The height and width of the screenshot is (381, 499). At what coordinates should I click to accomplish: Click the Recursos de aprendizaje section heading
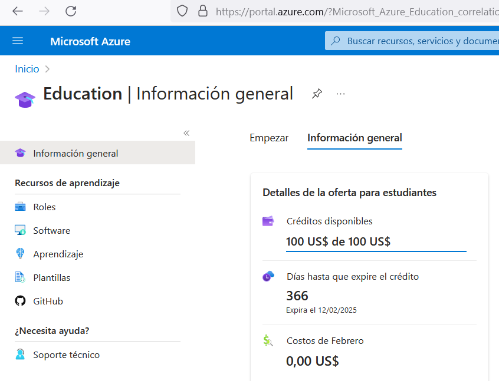(x=67, y=183)
